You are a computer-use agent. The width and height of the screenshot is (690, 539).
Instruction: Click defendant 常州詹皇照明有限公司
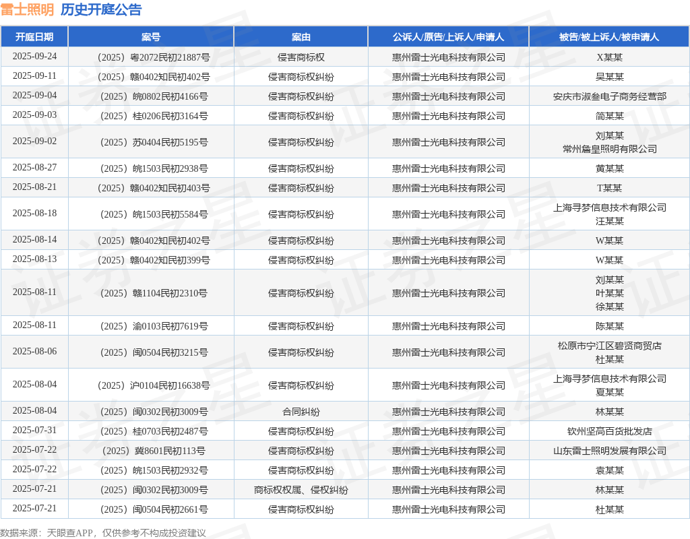[609, 149]
